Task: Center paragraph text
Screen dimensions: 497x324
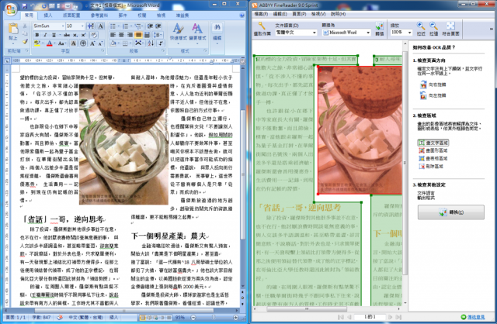Action: [x=121, y=35]
